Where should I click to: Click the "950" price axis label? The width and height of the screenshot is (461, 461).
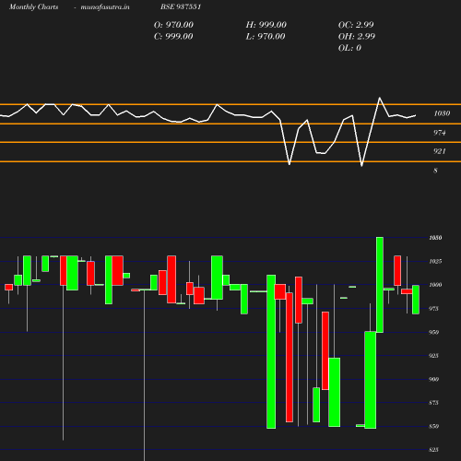tap(433, 332)
